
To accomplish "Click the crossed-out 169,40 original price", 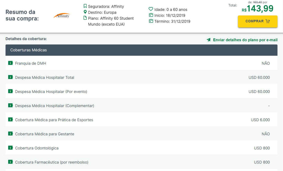I will point(257,2).
